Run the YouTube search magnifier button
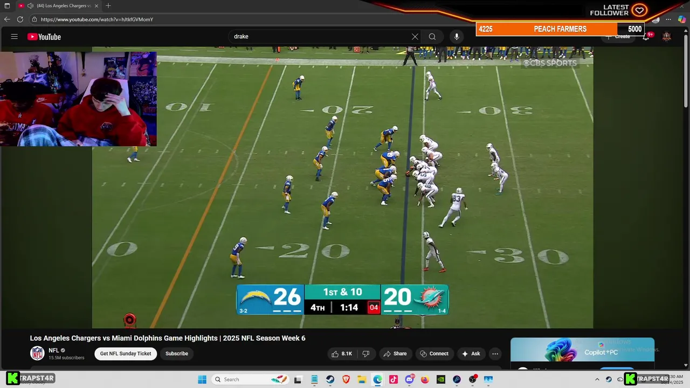This screenshot has height=388, width=690. tap(432, 37)
